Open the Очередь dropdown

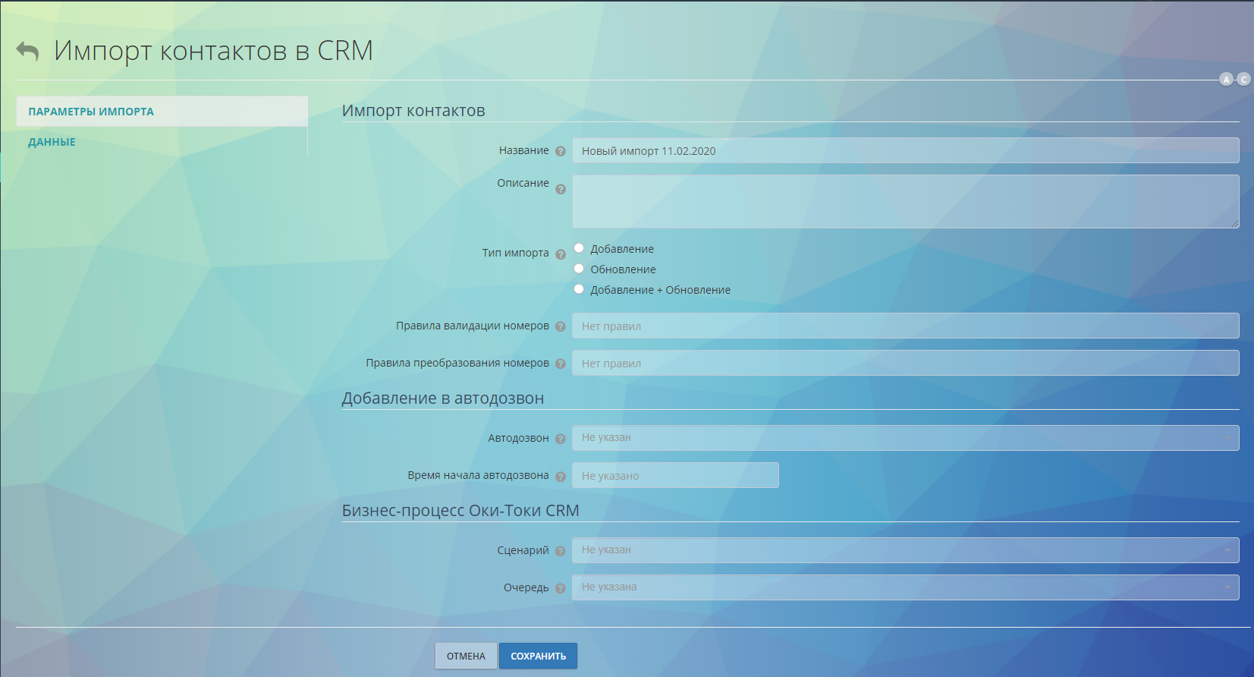pos(905,587)
